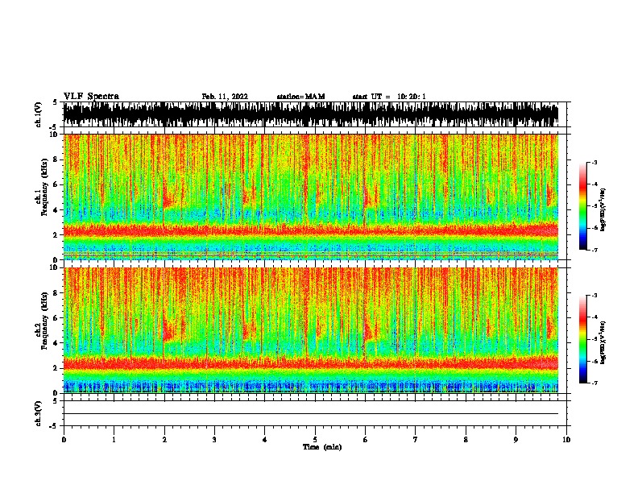
Task: Click the time axis tick label "8"
Action: pos(466,440)
